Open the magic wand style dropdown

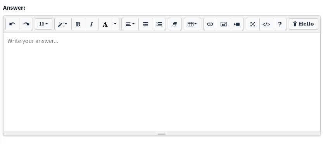tap(63, 24)
